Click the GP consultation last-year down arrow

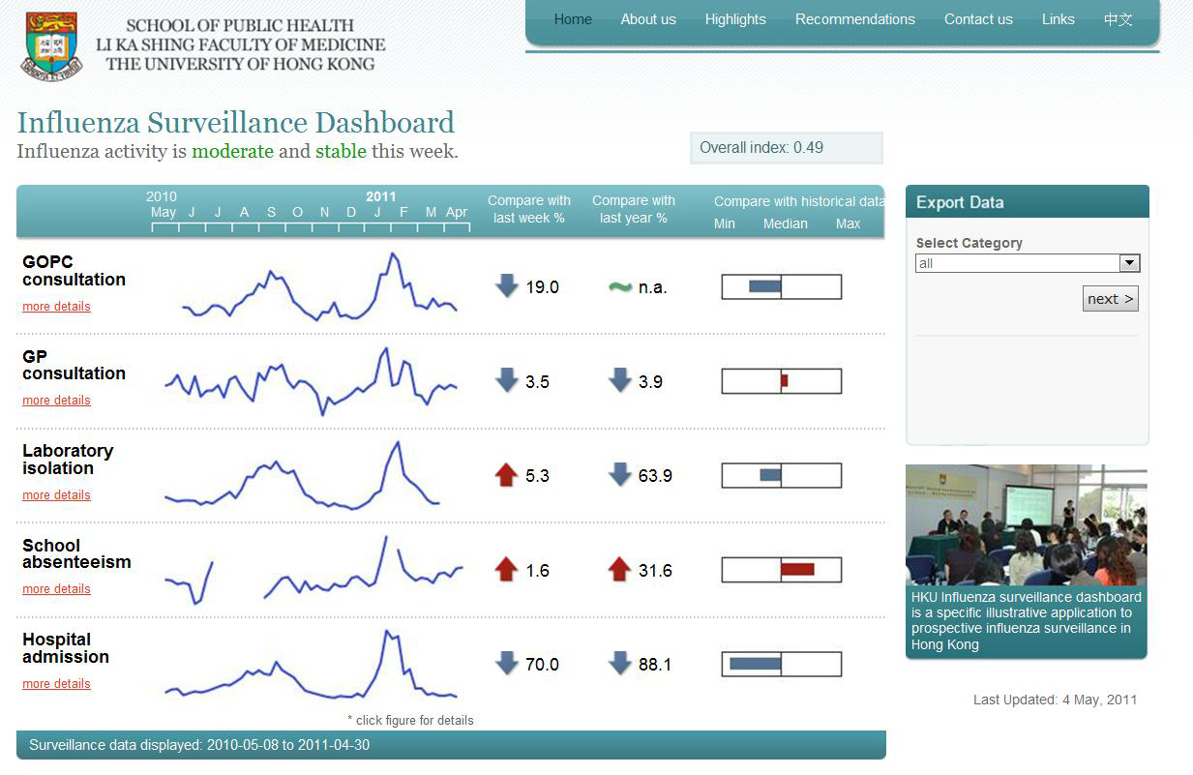[620, 381]
